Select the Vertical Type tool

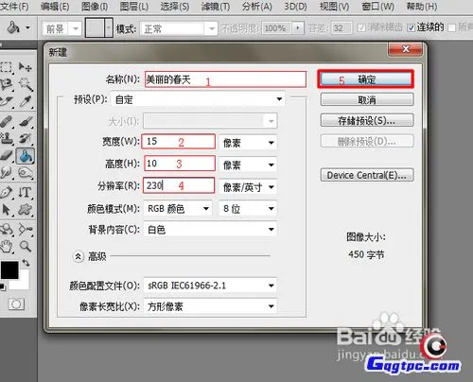click(26, 192)
